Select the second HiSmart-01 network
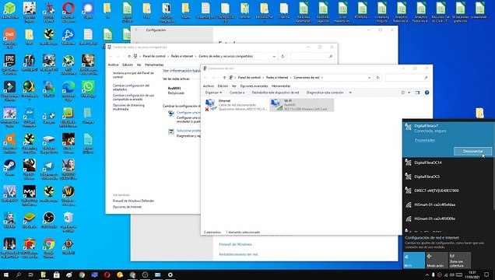The height and width of the screenshot is (280, 495). (448, 219)
